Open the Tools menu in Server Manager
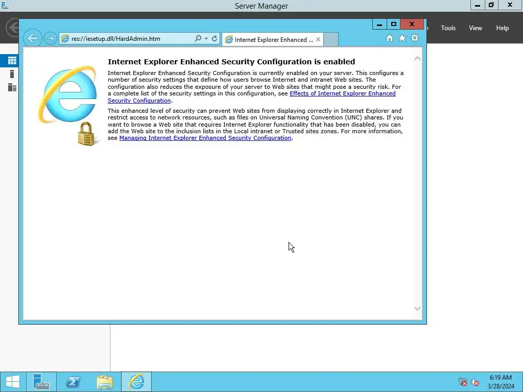The height and width of the screenshot is (392, 523). tap(448, 28)
